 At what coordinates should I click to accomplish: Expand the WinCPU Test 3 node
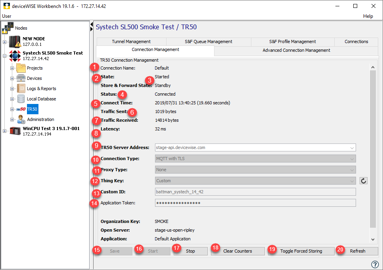coord(4,131)
